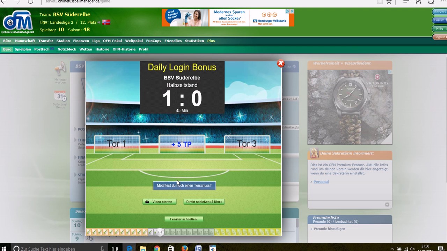Open the Büro main menu

(7, 41)
